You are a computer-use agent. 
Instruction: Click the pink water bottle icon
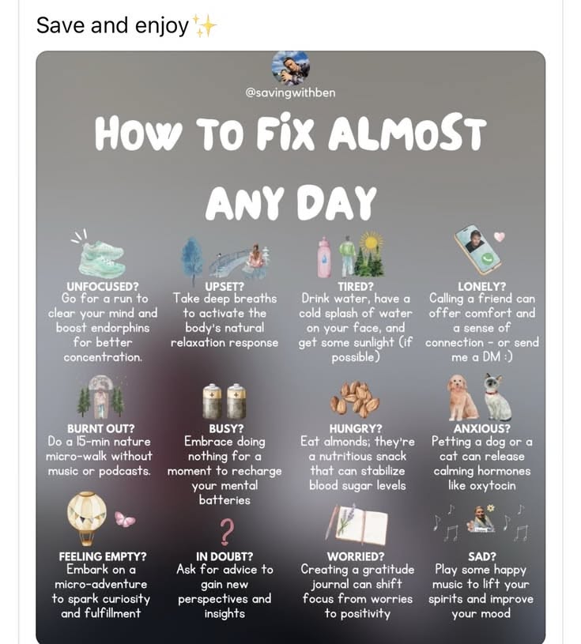pos(324,258)
